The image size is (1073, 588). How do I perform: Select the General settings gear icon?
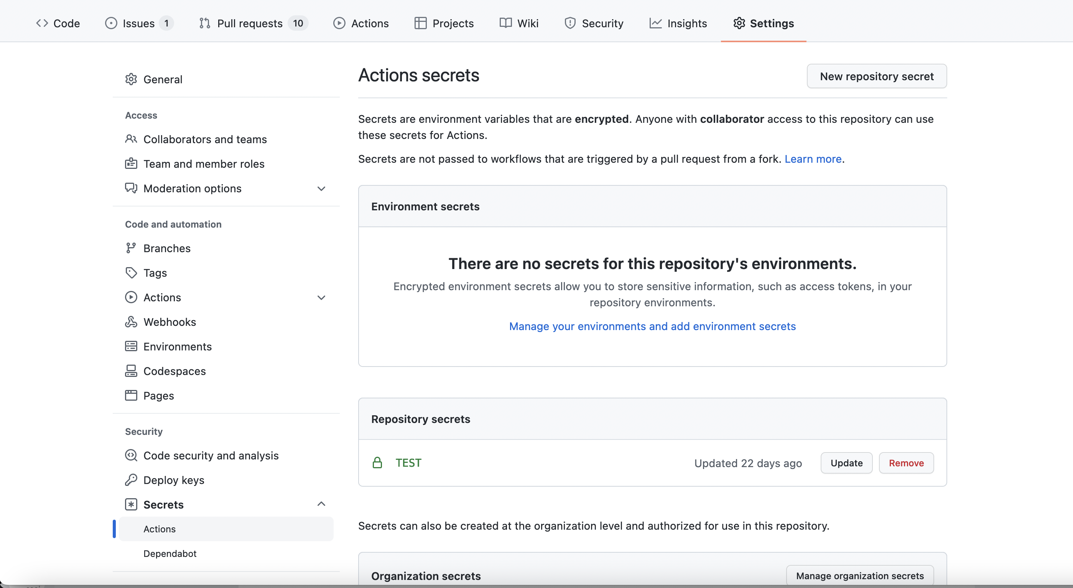point(131,79)
